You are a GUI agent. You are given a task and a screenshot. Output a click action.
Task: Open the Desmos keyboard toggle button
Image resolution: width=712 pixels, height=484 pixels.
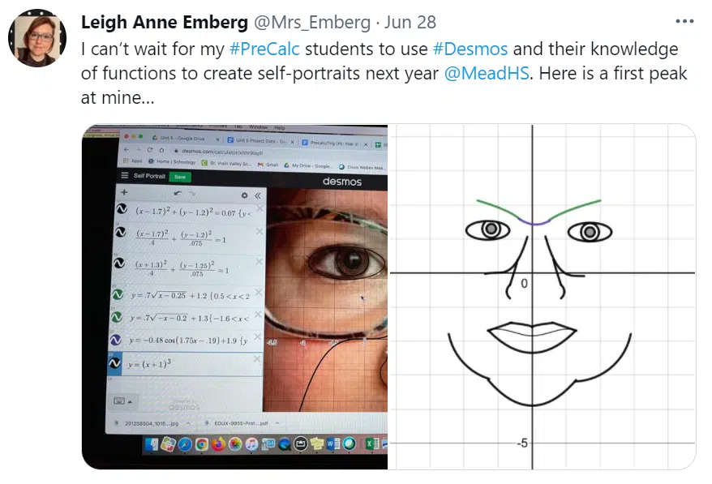pyautogui.click(x=122, y=401)
